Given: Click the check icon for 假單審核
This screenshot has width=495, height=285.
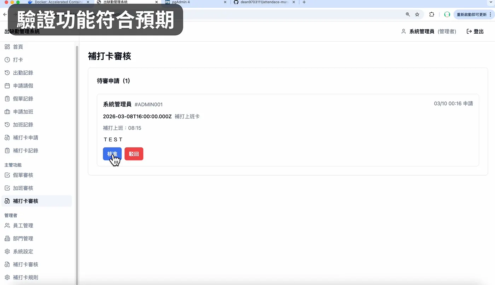Looking at the screenshot, I should 7,175.
